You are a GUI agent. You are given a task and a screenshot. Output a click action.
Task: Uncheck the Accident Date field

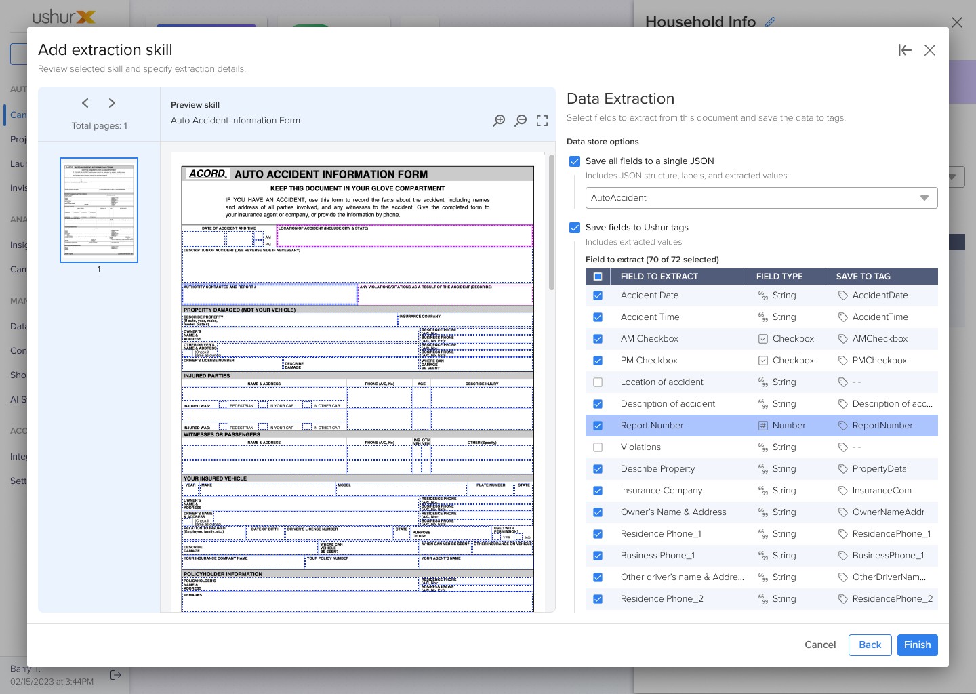point(598,295)
